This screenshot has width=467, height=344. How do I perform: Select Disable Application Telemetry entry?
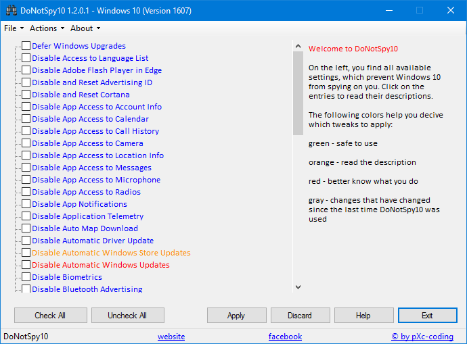88,217
